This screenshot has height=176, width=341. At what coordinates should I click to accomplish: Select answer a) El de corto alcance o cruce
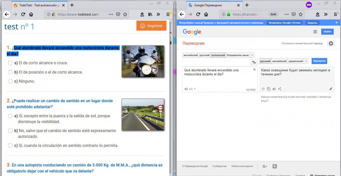pos(10,63)
